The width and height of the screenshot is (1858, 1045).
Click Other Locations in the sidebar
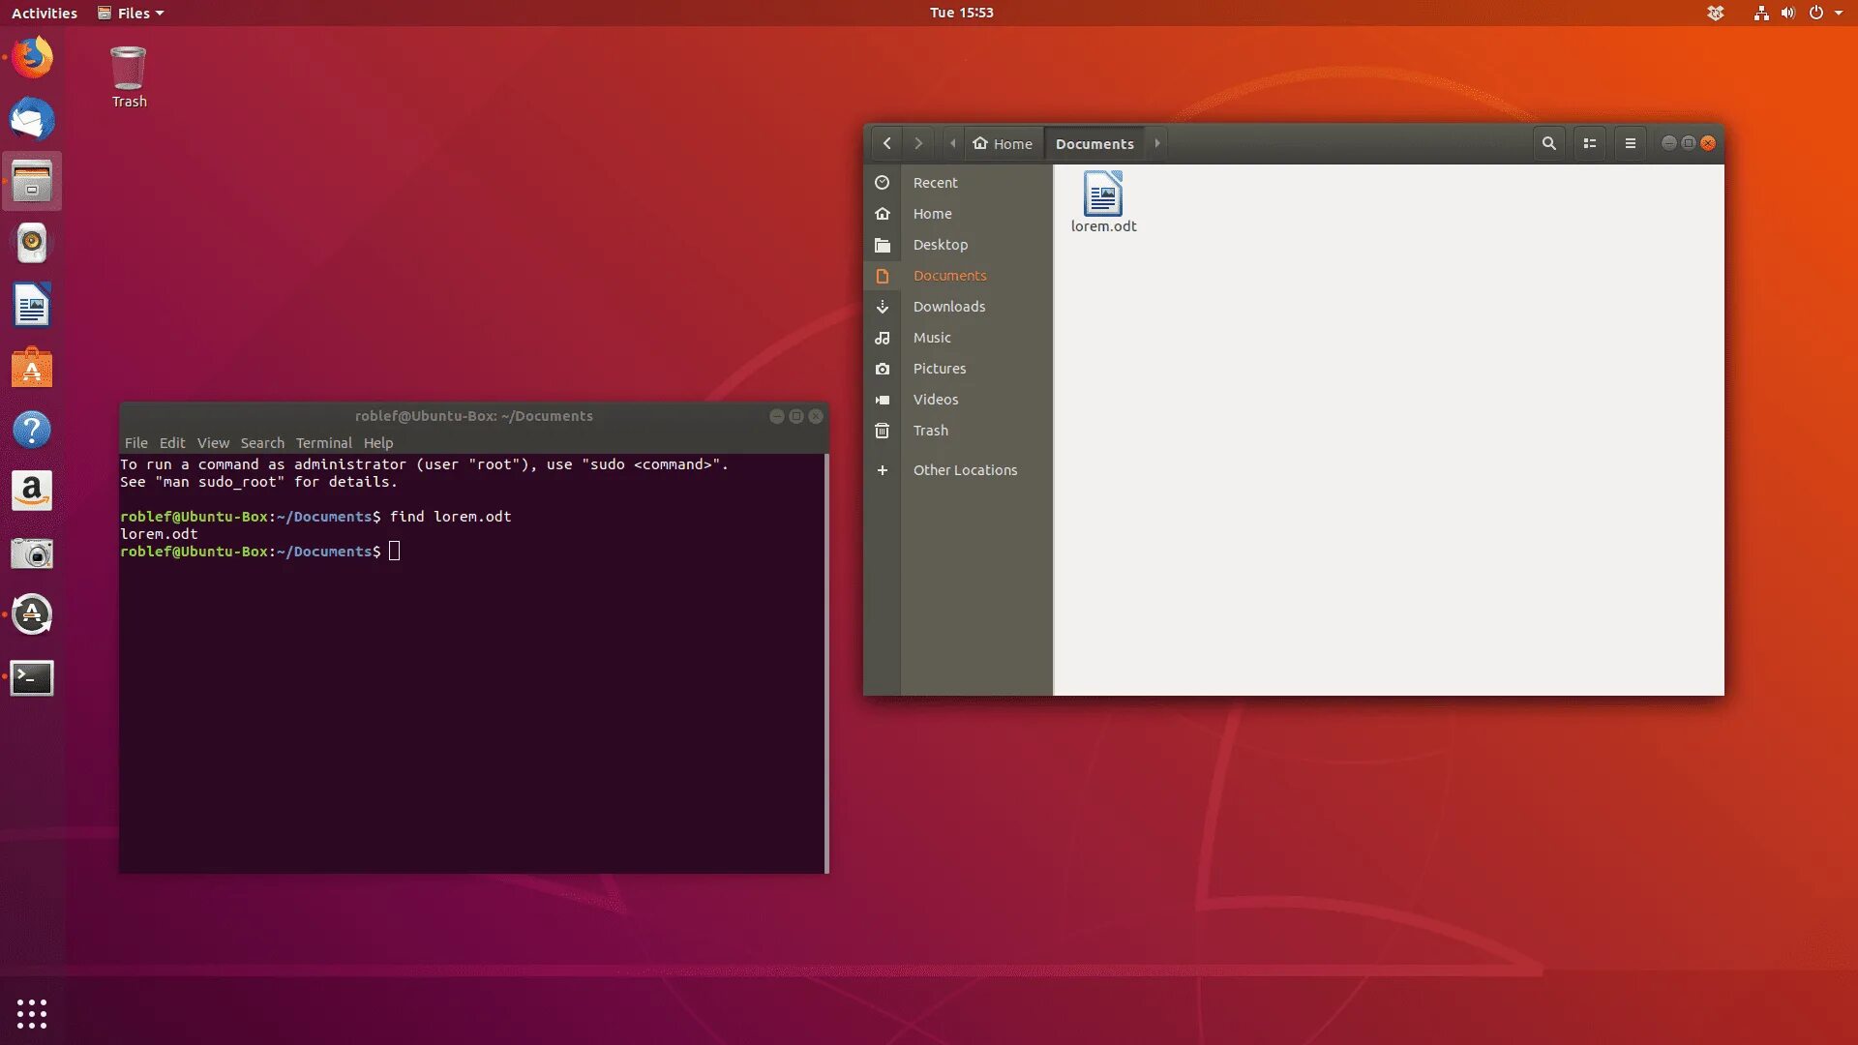click(x=964, y=470)
